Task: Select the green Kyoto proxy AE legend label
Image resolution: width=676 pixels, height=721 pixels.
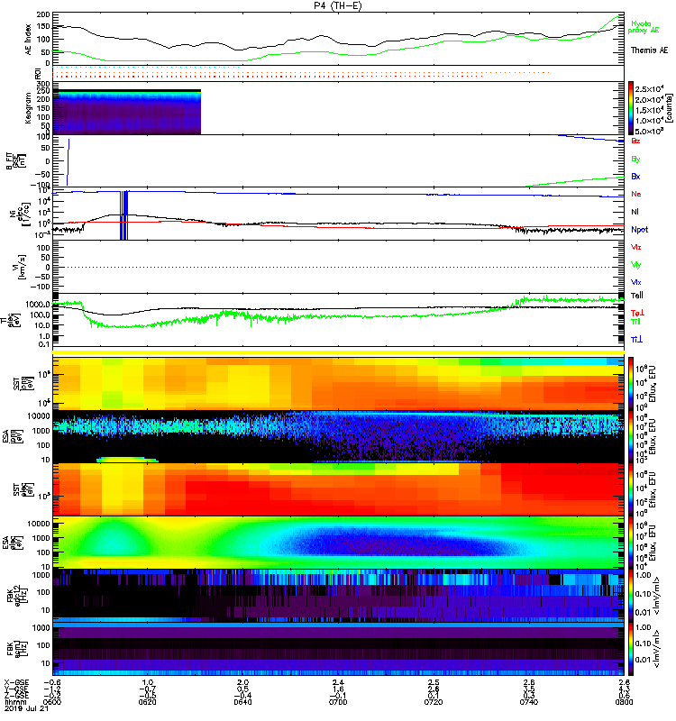Action: click(644, 27)
